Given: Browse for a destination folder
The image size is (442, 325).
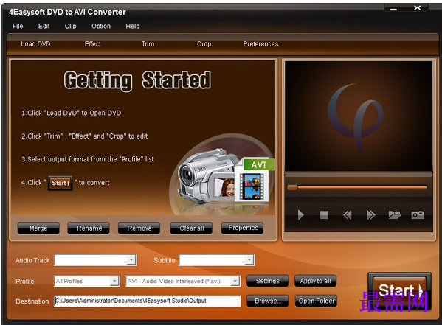Looking at the screenshot, I should (268, 301).
